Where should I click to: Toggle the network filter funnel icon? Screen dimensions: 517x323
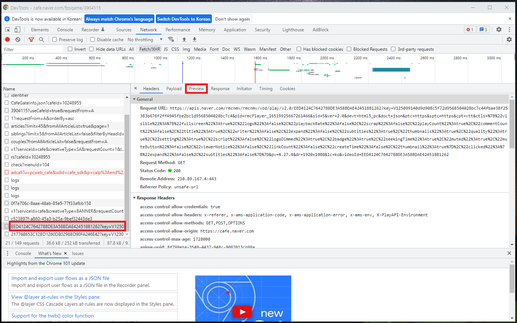point(31,39)
